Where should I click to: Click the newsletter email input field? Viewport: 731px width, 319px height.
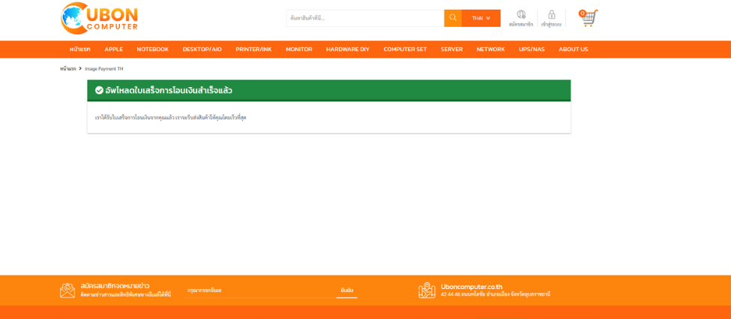tap(259, 290)
